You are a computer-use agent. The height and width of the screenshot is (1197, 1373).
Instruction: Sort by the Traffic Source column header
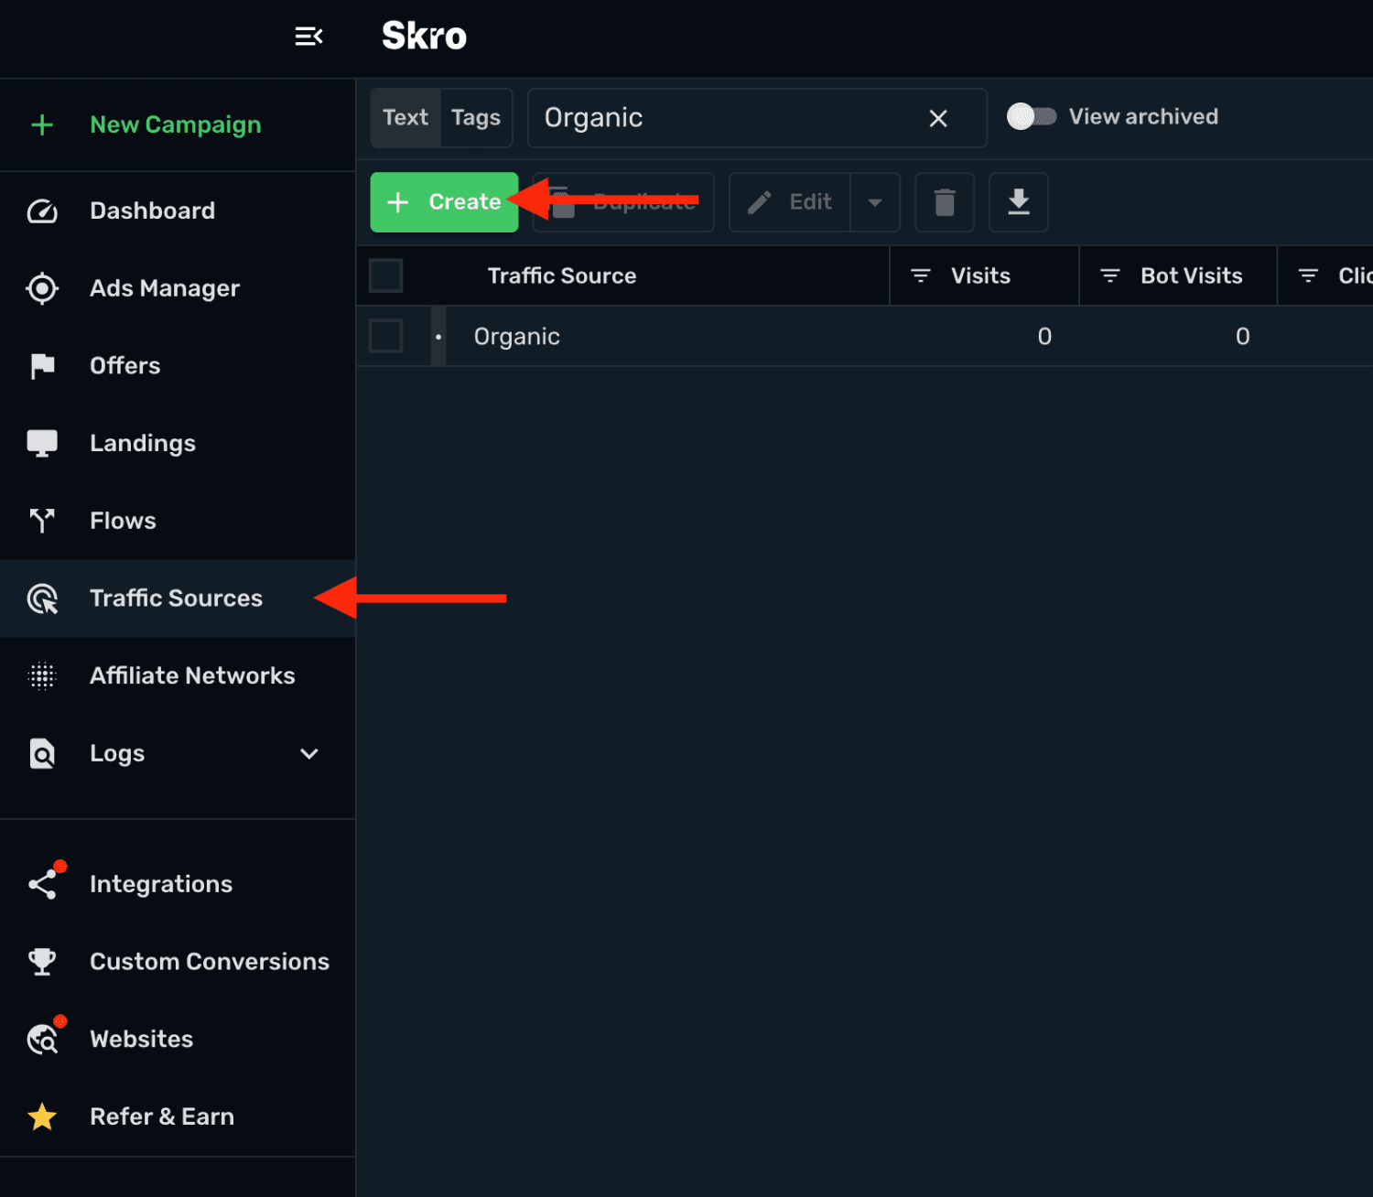pos(562,275)
